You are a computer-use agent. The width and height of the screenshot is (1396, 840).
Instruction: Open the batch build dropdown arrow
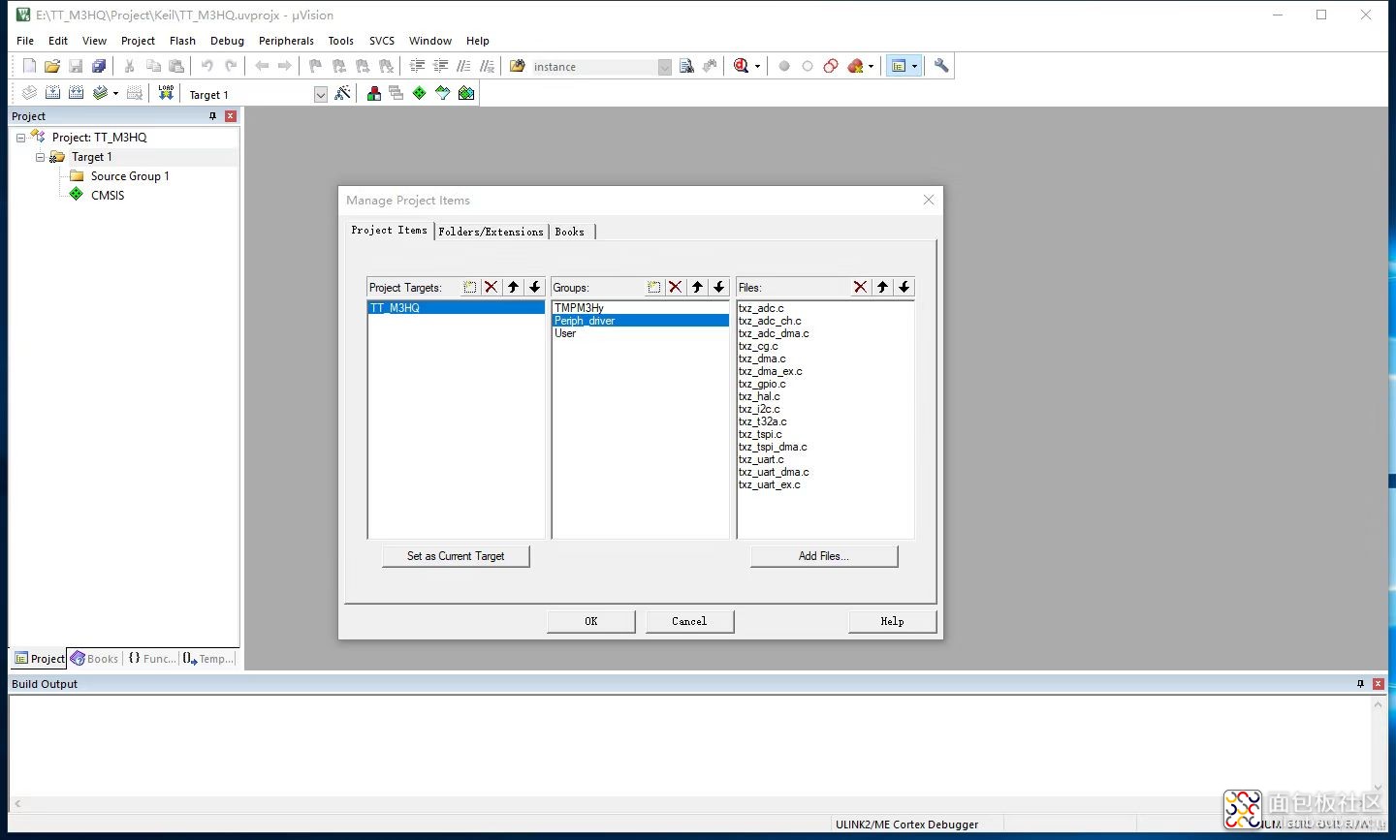pos(115,94)
